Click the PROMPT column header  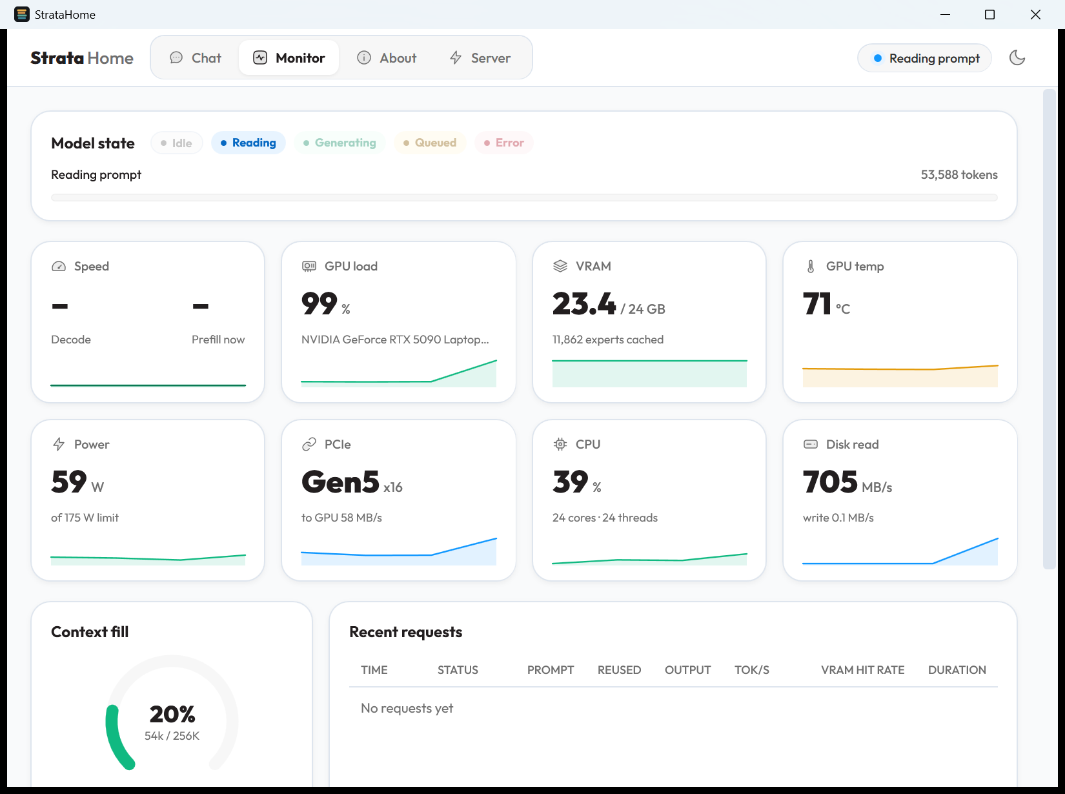(551, 671)
